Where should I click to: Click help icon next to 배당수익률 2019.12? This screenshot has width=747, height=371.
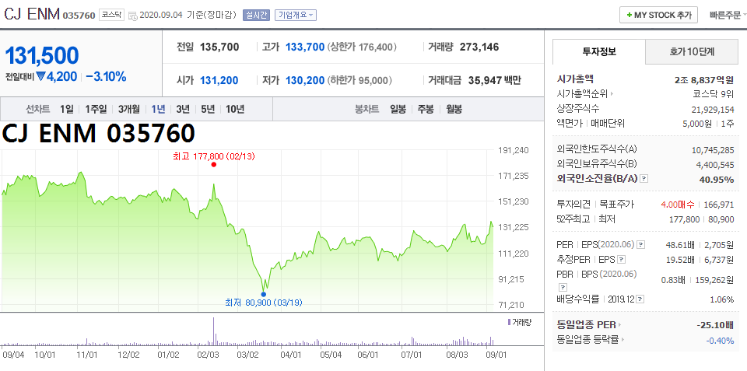coord(640,299)
